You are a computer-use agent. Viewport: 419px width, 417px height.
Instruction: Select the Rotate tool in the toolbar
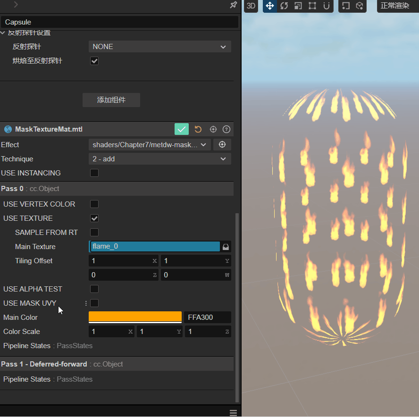coord(284,6)
